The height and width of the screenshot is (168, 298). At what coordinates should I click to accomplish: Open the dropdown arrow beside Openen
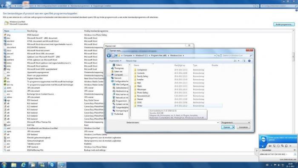tap(234, 127)
